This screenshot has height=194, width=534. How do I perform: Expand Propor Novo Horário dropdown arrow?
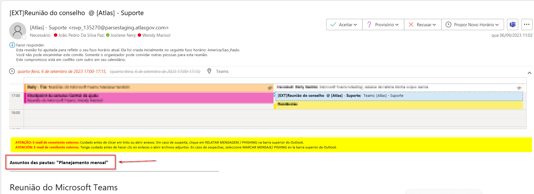pyautogui.click(x=497, y=25)
